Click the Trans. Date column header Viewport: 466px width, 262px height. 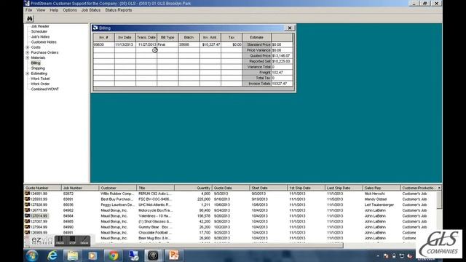pyautogui.click(x=146, y=37)
